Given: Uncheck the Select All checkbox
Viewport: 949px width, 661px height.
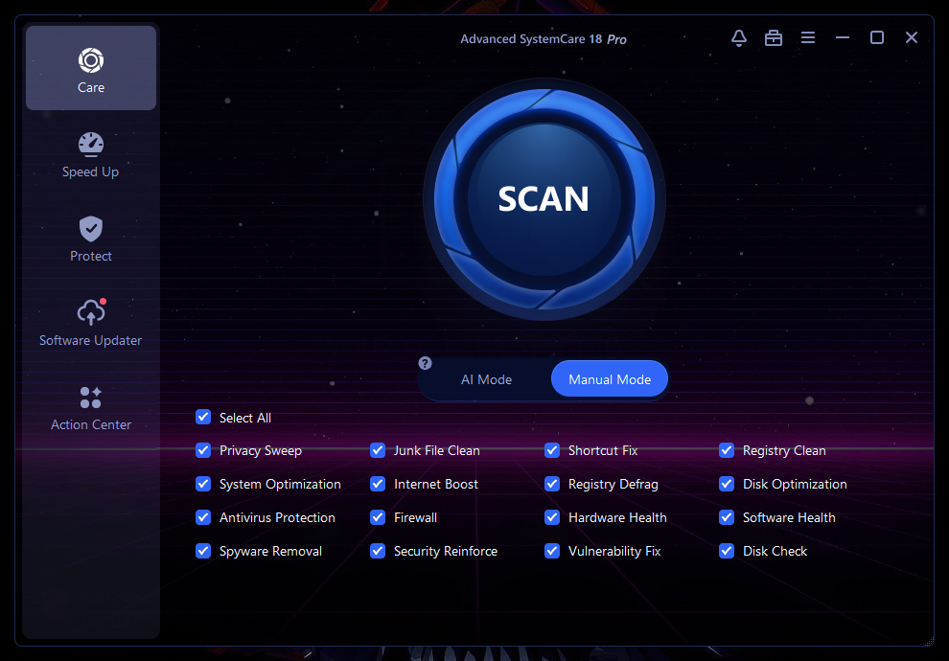Looking at the screenshot, I should 203,418.
